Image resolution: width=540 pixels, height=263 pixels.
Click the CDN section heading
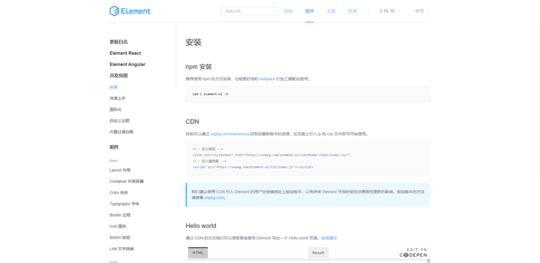[x=192, y=121]
